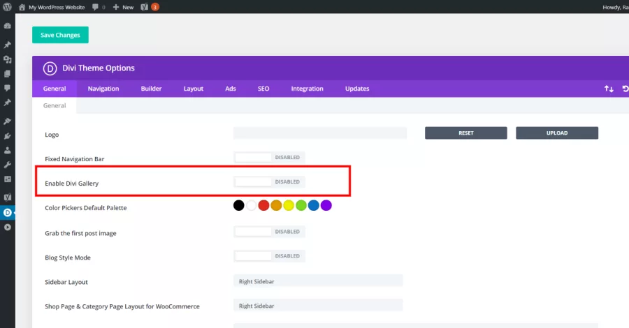The height and width of the screenshot is (328, 629).
Task: Open the Settings sidebar icon
Action: [7, 179]
